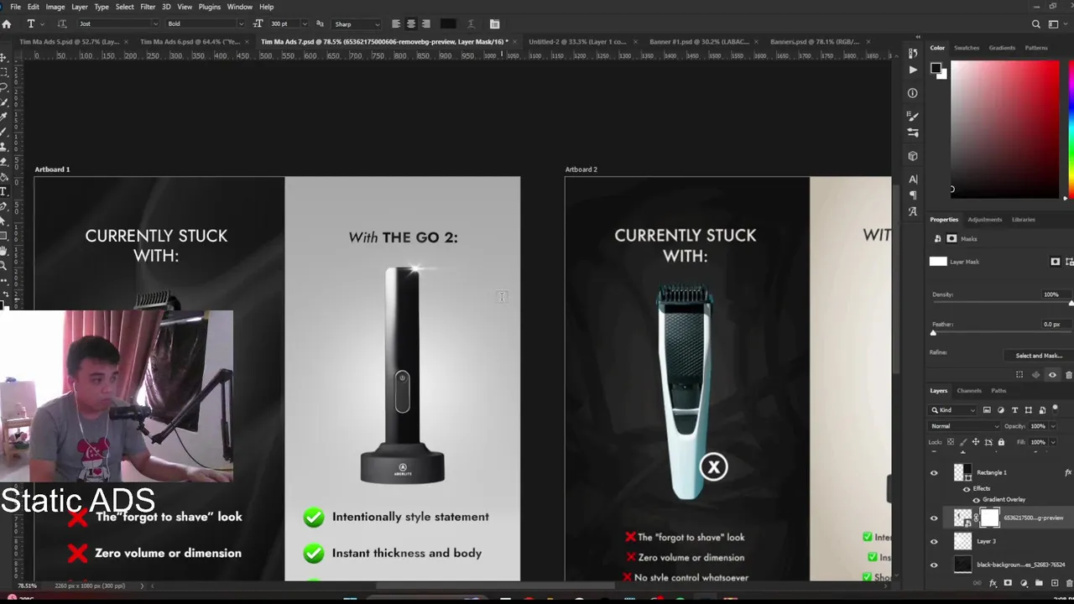Toggle layer filtering on/off switch

point(1056,409)
